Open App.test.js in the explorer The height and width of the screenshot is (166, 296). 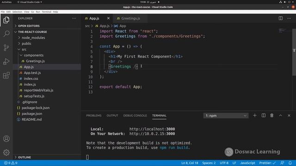click(32, 73)
